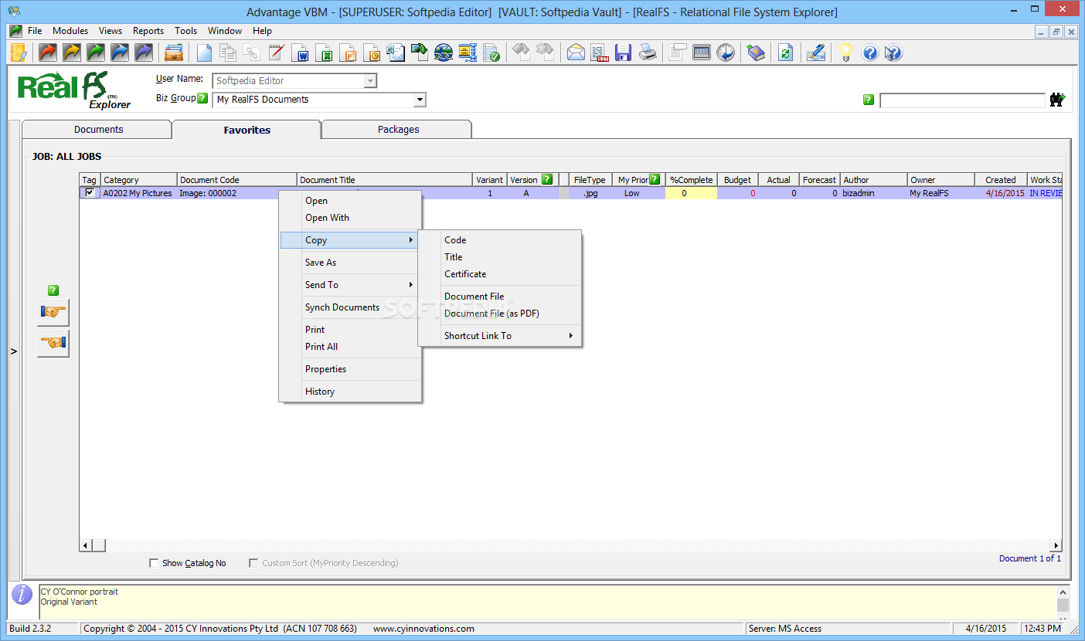Screen dimensions: 1085x641
Task: Create a new Word document icon
Action: (x=300, y=53)
